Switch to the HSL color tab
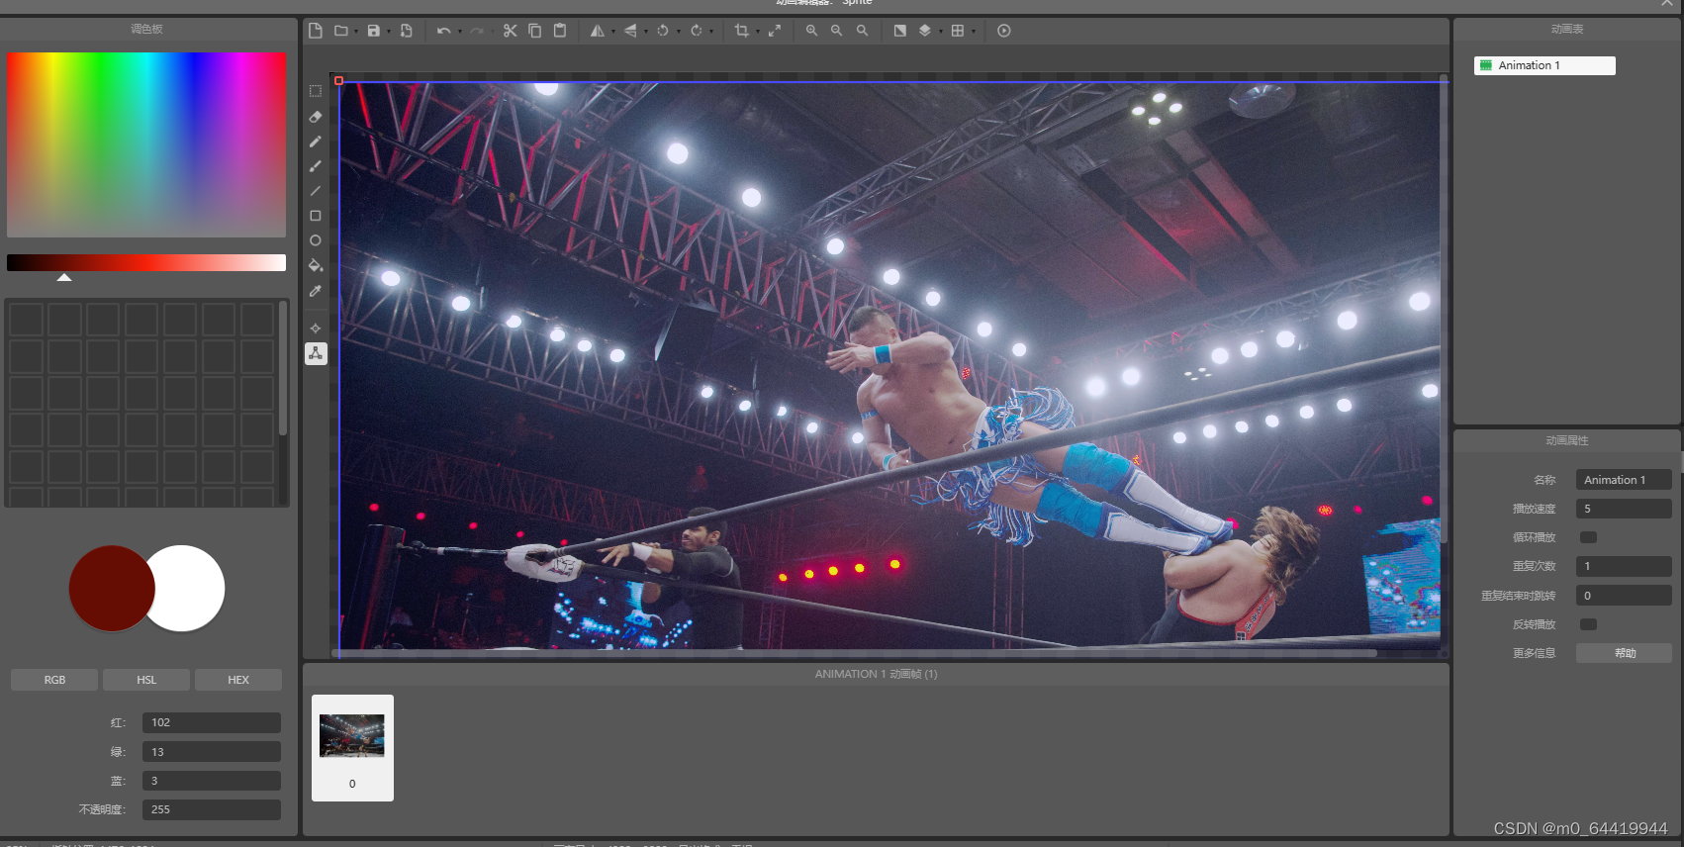 coord(146,680)
